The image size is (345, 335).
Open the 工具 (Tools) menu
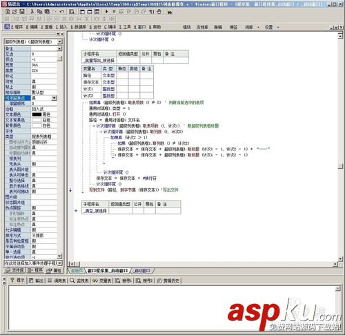click(125, 27)
